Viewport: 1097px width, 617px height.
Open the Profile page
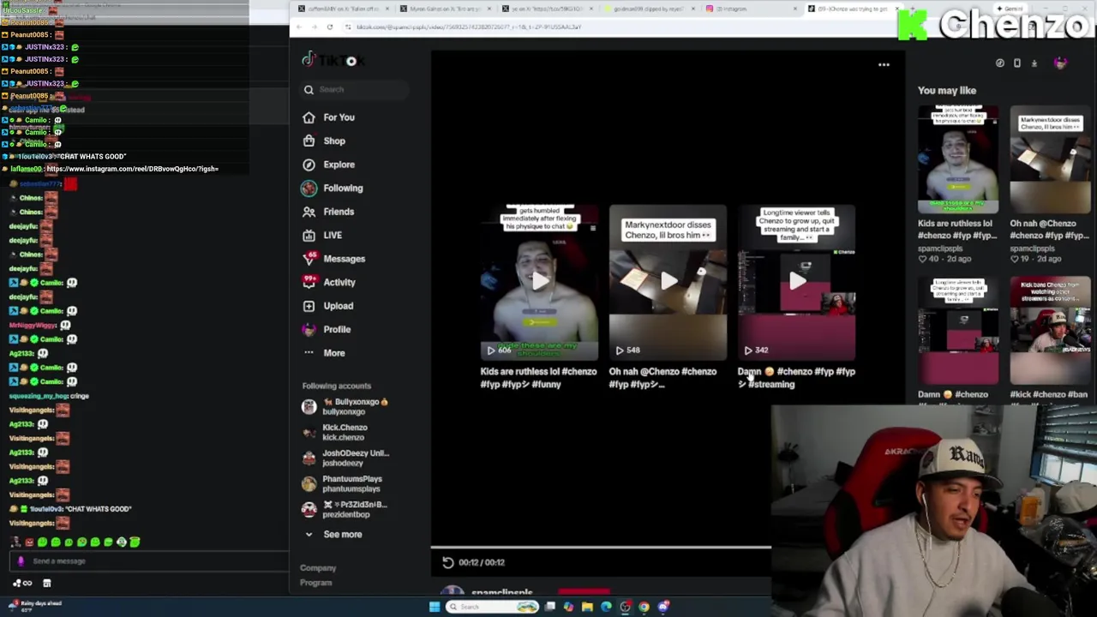327,329
